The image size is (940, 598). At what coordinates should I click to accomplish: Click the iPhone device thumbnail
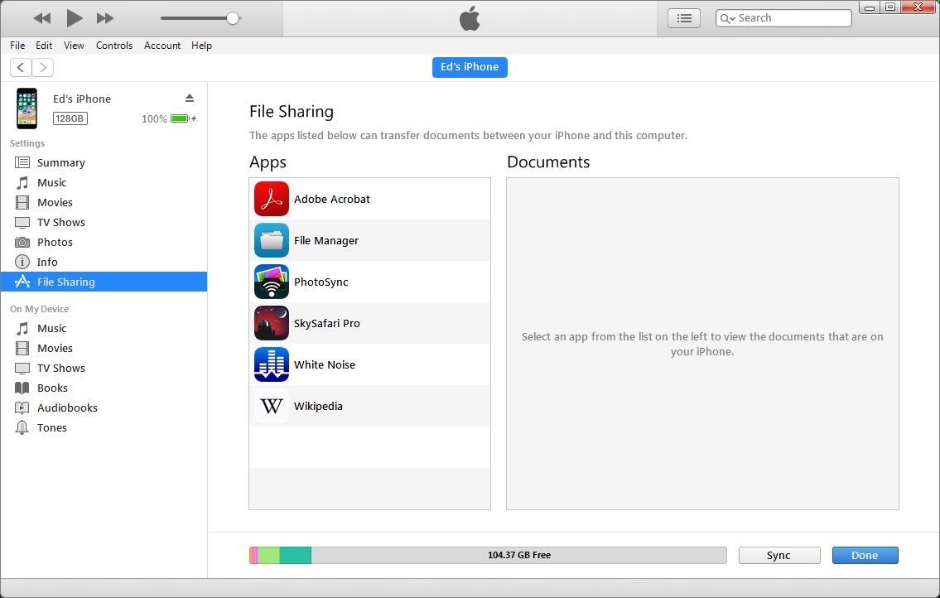click(27, 109)
